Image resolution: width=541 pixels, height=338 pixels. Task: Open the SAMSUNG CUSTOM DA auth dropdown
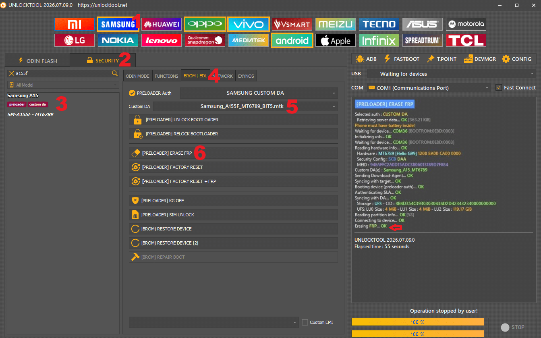click(x=259, y=93)
